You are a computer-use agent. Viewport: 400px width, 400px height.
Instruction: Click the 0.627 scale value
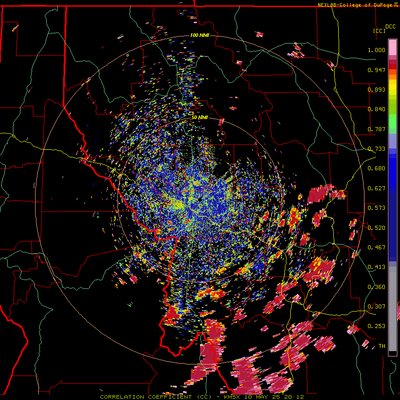(x=376, y=188)
